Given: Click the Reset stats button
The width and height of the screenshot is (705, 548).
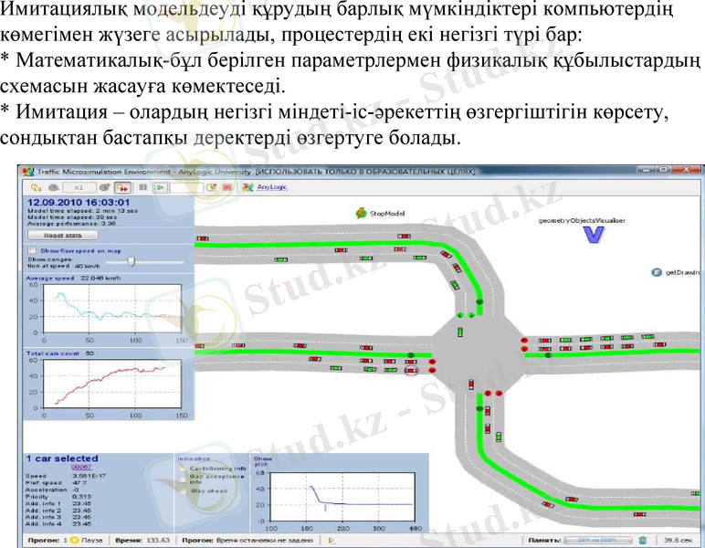Looking at the screenshot, I should pyautogui.click(x=62, y=235).
